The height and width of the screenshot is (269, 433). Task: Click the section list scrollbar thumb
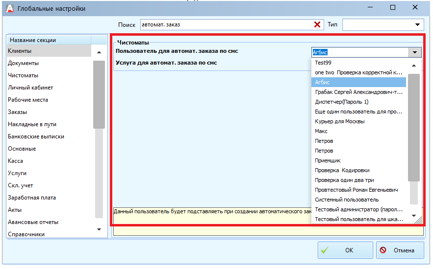[x=99, y=94]
